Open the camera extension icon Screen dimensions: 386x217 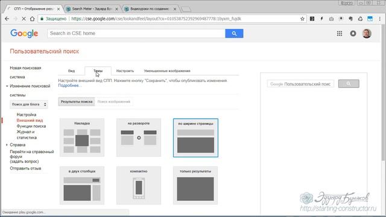click(331, 19)
